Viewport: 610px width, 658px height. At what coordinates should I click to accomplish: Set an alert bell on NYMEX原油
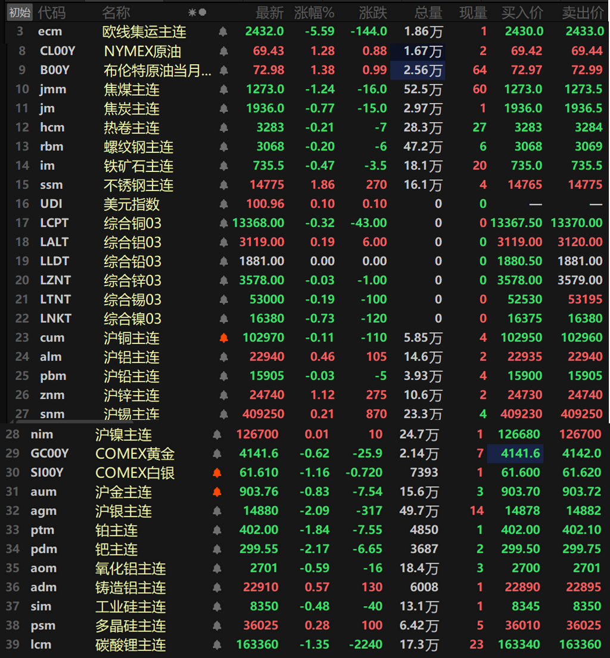tap(224, 51)
